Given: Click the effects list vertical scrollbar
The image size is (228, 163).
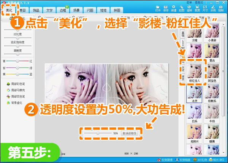Looking at the screenshot, I should point(223,71).
